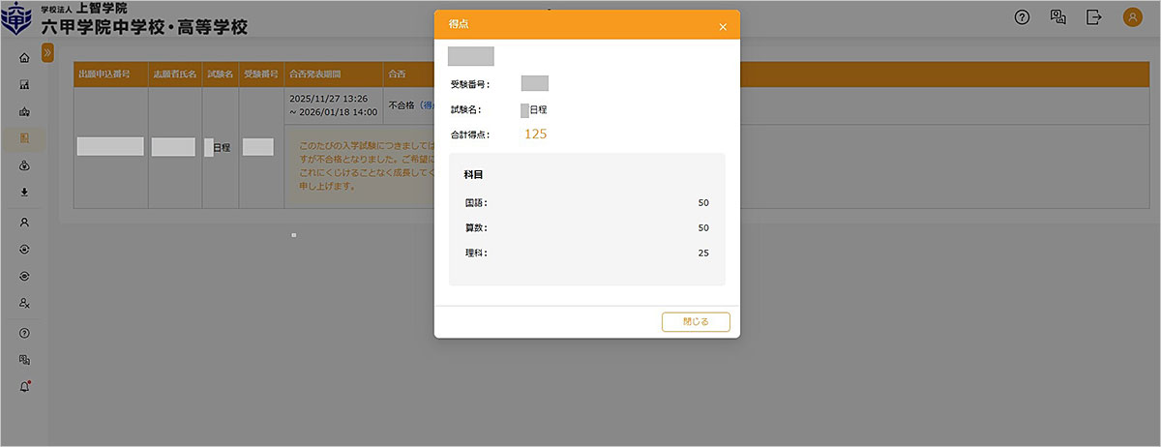Click the 出願申込番号 column header
The height and width of the screenshot is (447, 1161).
[110, 74]
